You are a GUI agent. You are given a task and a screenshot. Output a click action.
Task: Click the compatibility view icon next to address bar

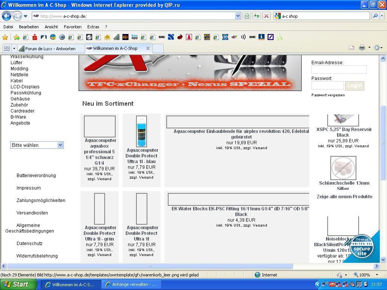pyautogui.click(x=247, y=16)
